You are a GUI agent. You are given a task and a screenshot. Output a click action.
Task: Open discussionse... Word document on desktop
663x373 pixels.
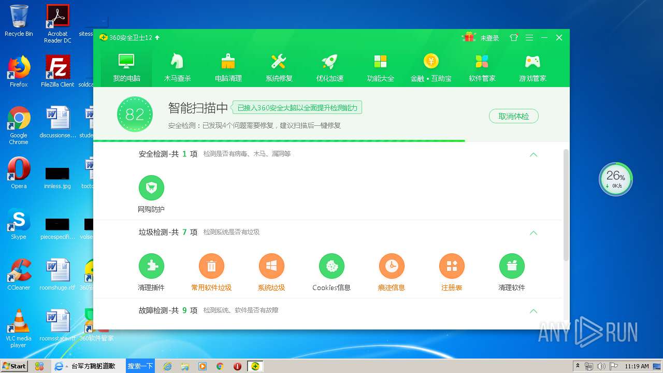click(x=57, y=122)
